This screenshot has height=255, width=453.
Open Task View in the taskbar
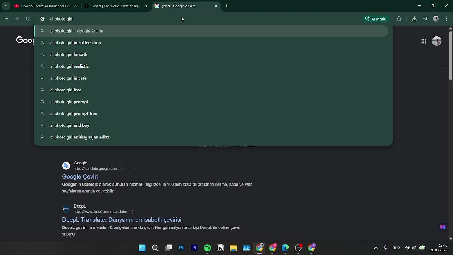tap(169, 248)
